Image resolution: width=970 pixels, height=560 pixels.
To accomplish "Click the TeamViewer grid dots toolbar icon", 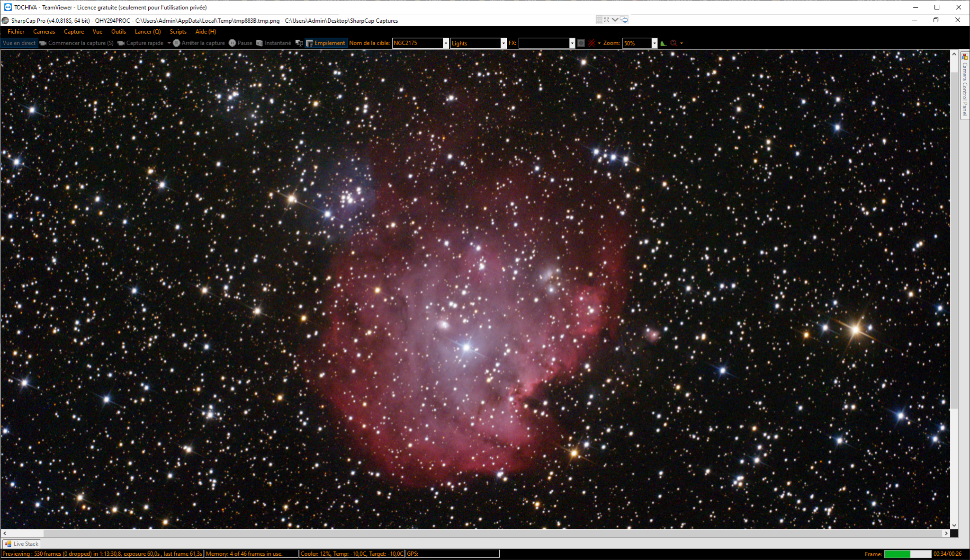I will pos(599,20).
